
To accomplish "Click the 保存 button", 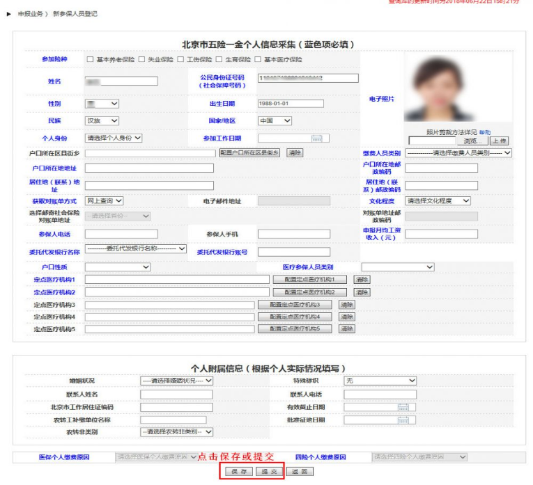I will (x=239, y=472).
